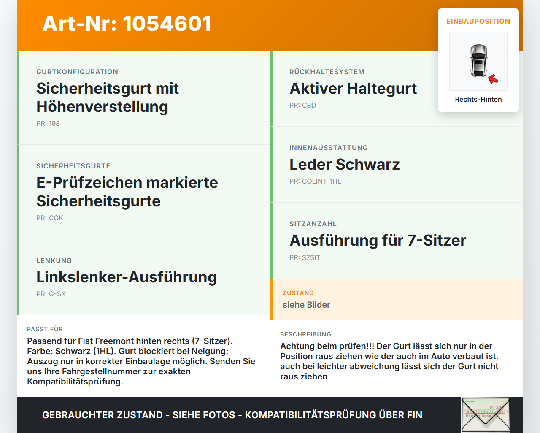540x433 pixels.
Task: Select the BESCHREIBUNG label
Action: [x=306, y=334]
